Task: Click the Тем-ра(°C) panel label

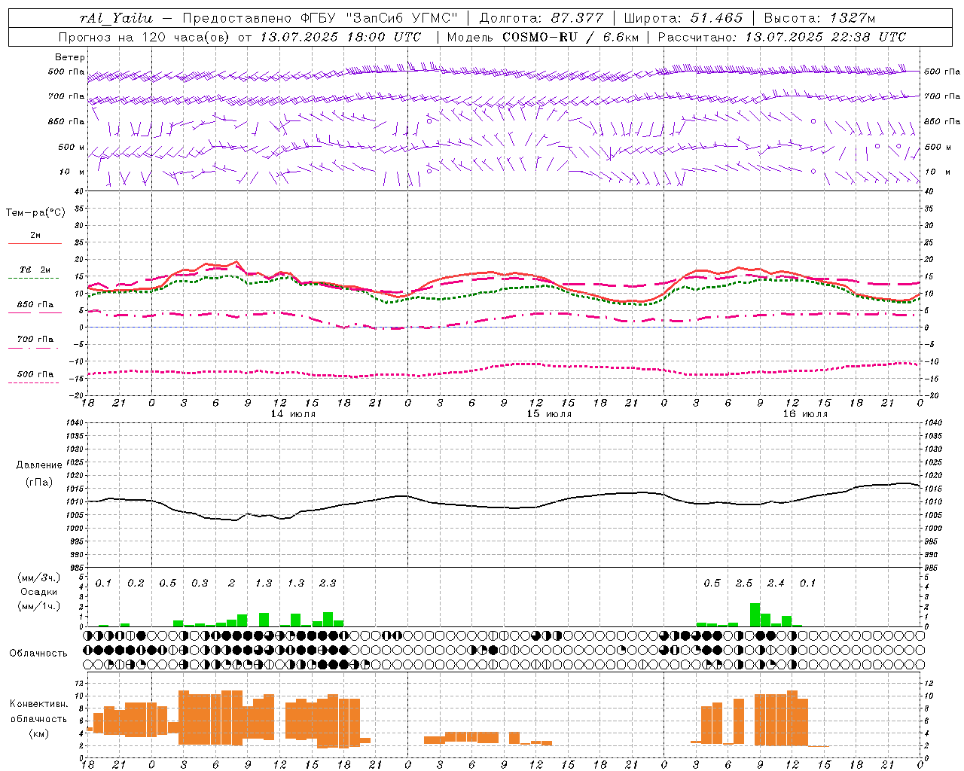Action: [35, 212]
